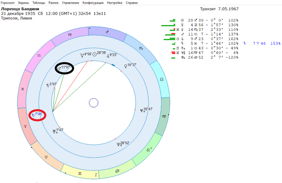Select Uranus at 1°43' in the chart

(55, 130)
